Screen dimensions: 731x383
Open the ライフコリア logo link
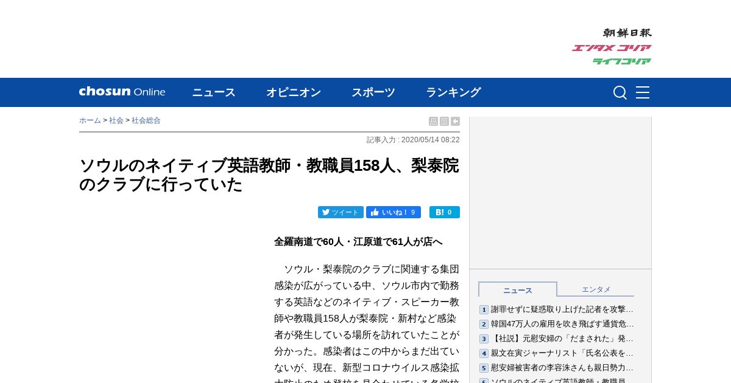click(622, 61)
